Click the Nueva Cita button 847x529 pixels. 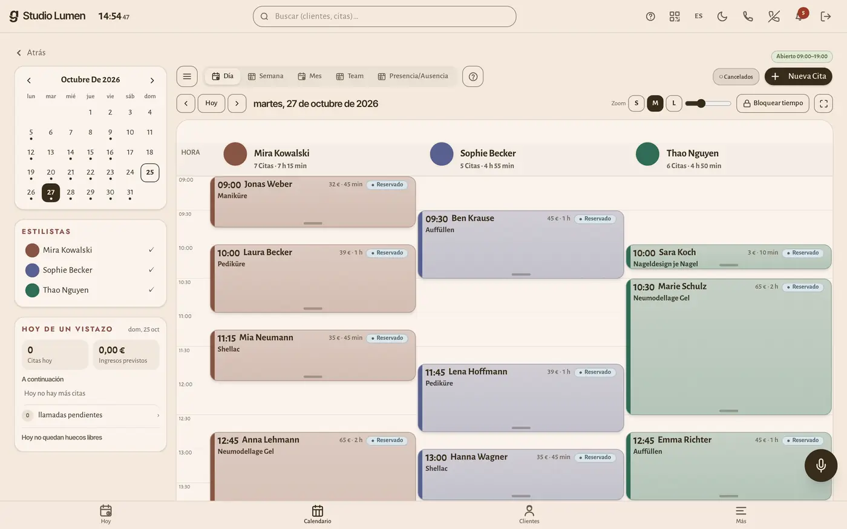[799, 76]
